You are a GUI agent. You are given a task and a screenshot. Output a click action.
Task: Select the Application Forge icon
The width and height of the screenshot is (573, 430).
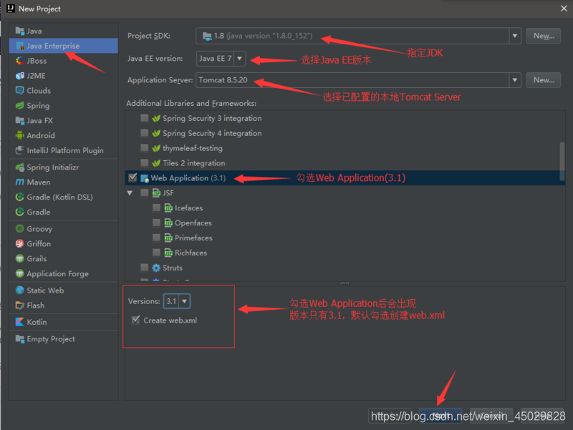20,273
